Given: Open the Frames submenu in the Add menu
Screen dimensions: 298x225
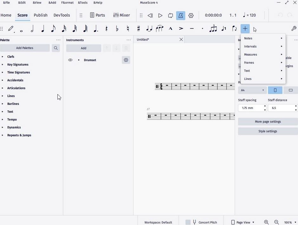Looking at the screenshot, I should (x=249, y=62).
